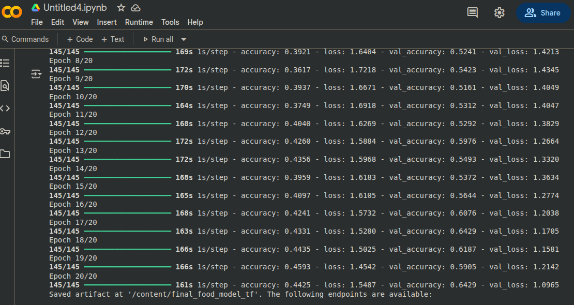Image resolution: width=574 pixels, height=305 pixels.
Task: Open the File menu
Action: (x=37, y=22)
